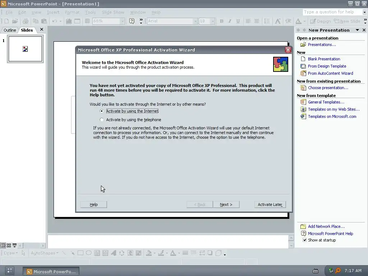Toggle Italic formatting in toolbar
Viewport: 368px width, 276px height.
tap(230, 21)
